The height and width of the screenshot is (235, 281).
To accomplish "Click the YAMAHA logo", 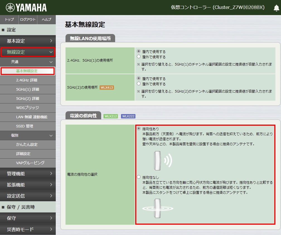I will [x=26, y=8].
